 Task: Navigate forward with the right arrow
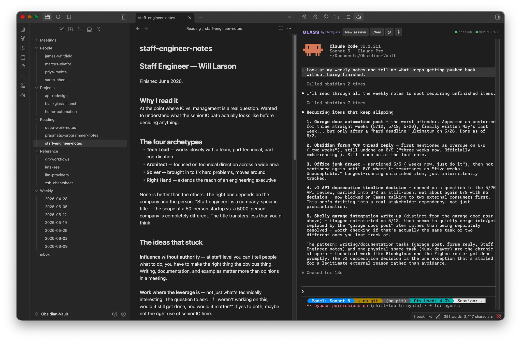coord(146,29)
